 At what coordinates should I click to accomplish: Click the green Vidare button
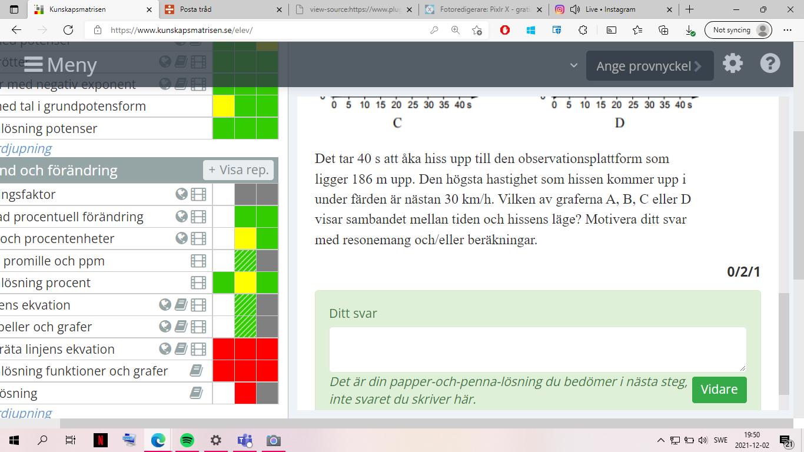pyautogui.click(x=719, y=390)
